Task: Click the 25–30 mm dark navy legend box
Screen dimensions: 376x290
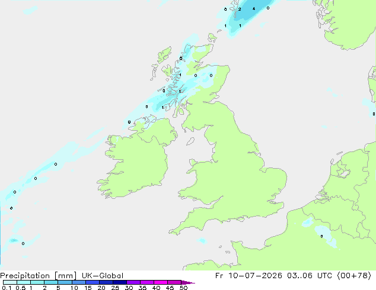Action: 119,282
